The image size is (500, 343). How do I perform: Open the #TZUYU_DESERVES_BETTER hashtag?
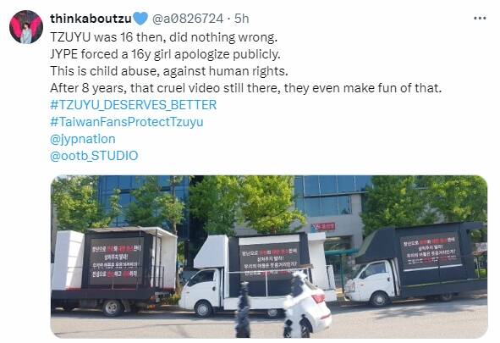[134, 105]
